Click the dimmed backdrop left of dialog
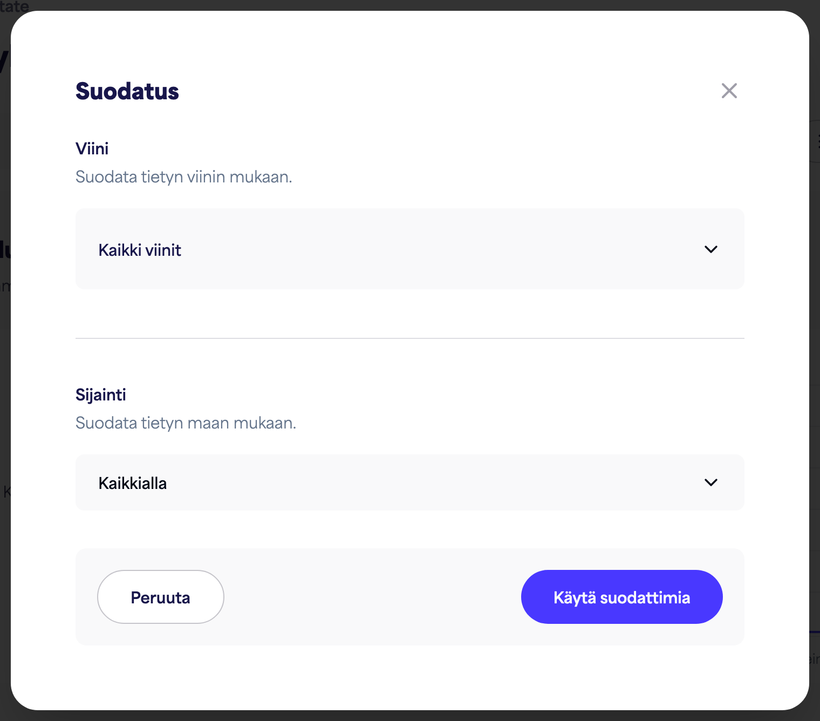 pyautogui.click(x=5, y=378)
